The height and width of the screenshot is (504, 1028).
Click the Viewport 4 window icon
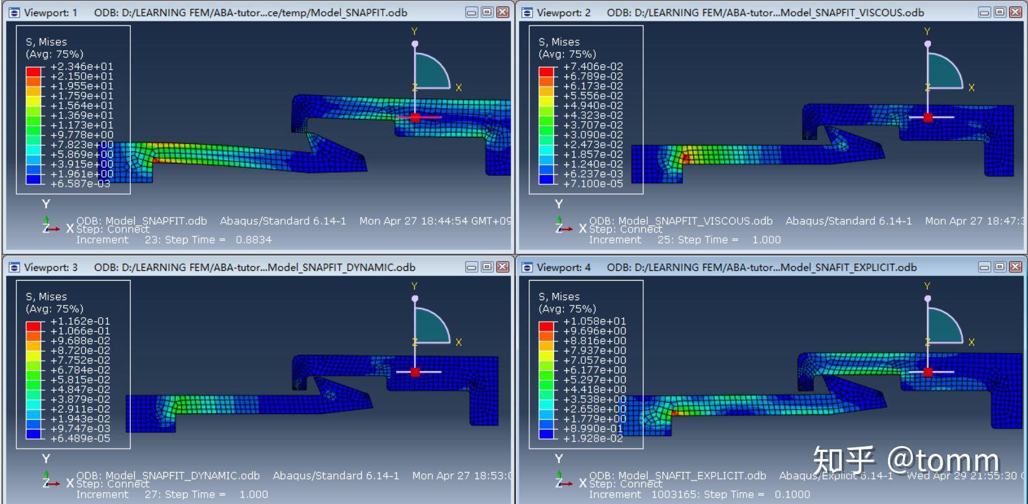(x=527, y=267)
